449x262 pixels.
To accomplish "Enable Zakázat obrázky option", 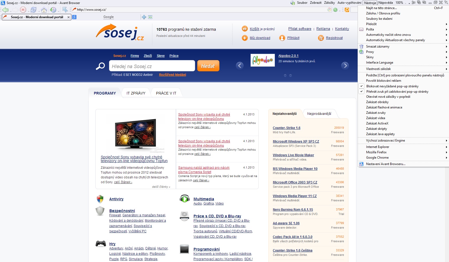I will click(x=403, y=102).
